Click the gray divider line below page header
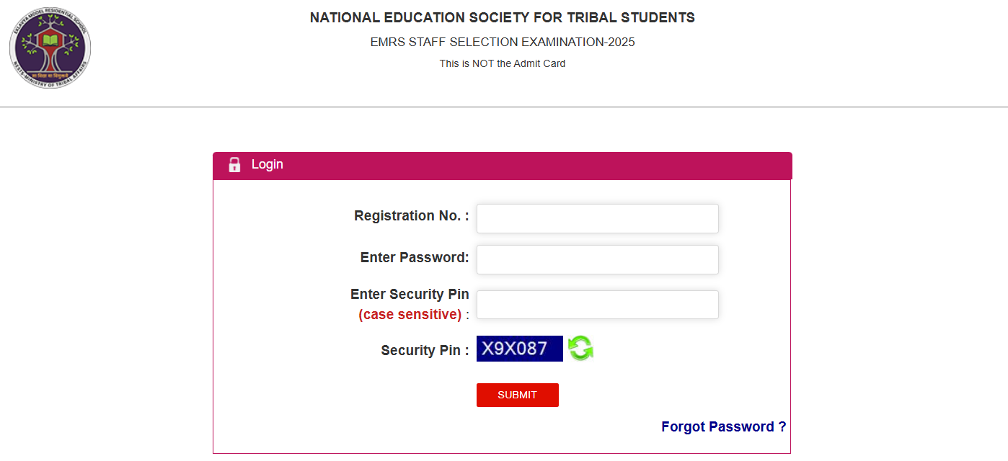 pyautogui.click(x=504, y=107)
